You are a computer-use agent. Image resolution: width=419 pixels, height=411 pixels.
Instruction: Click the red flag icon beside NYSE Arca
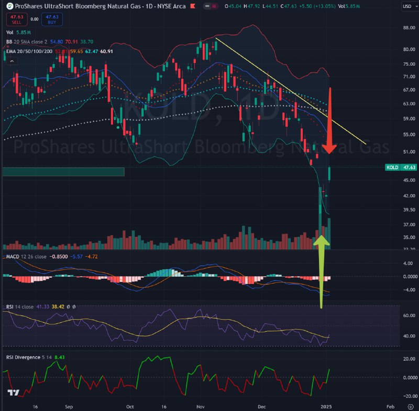(x=193, y=6)
